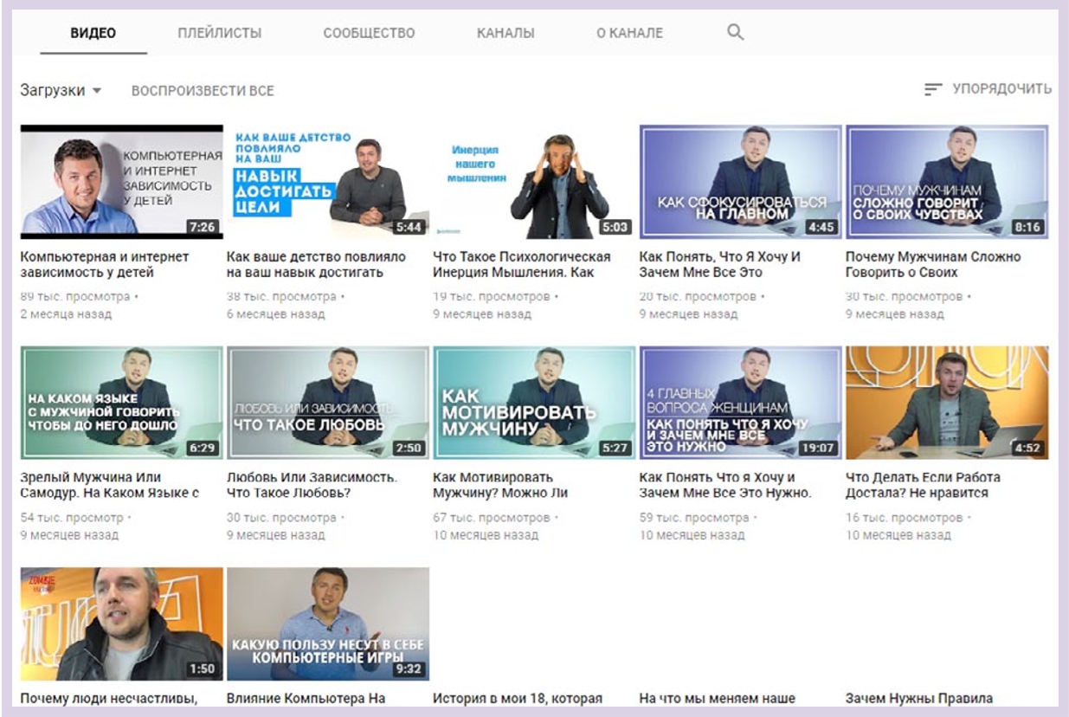Viewport: 1069px width, 717px height.
Task: Play the Навык достигать цели thumbnail video
Action: click(327, 182)
